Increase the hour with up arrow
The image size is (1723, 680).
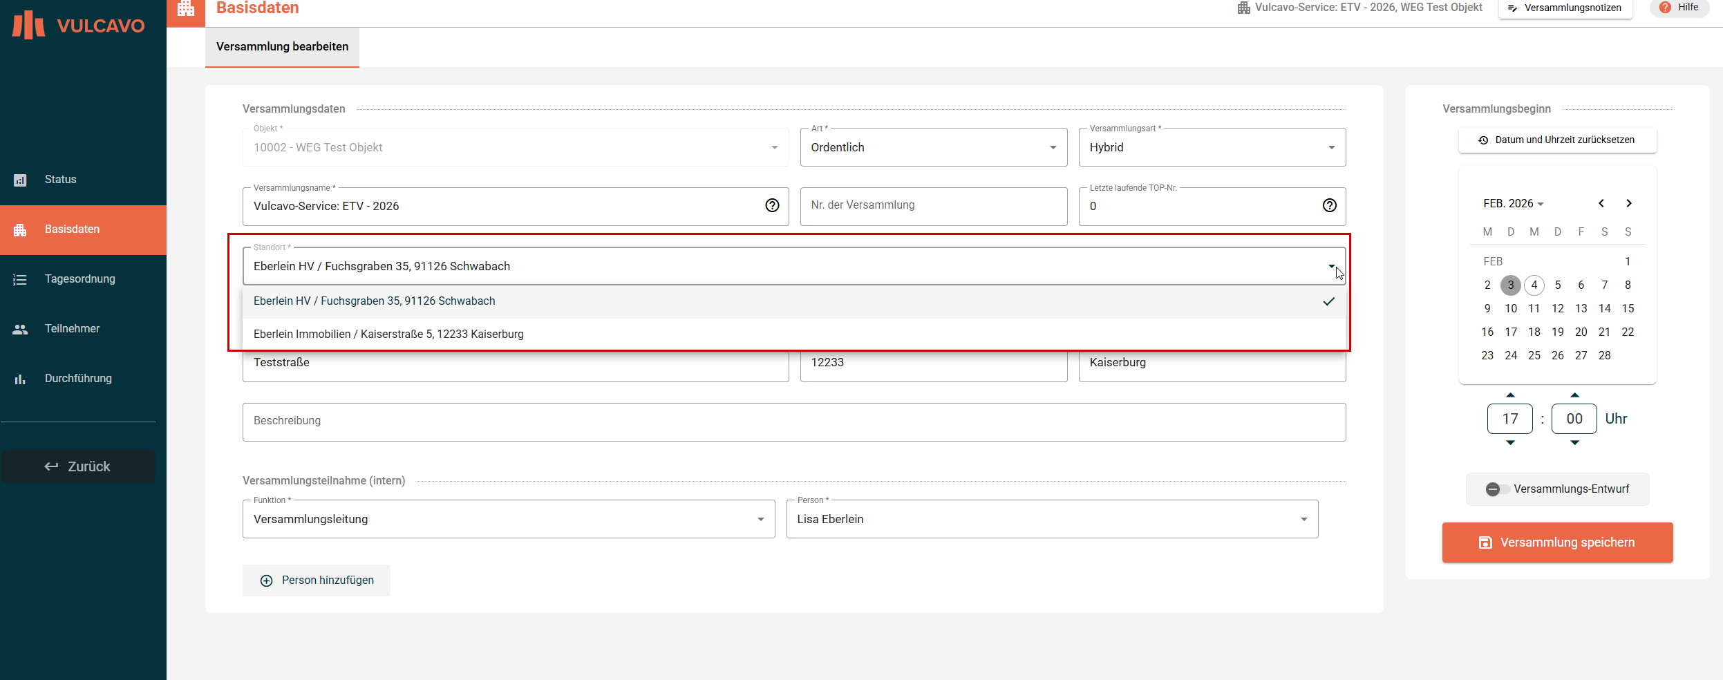click(1510, 395)
